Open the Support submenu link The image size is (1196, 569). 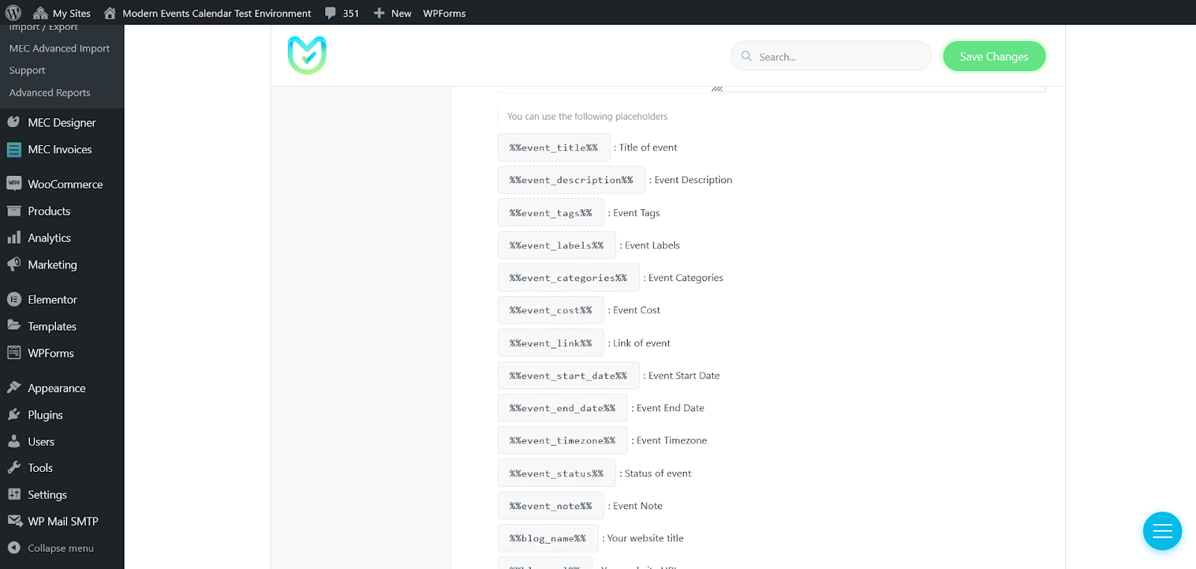coord(27,70)
